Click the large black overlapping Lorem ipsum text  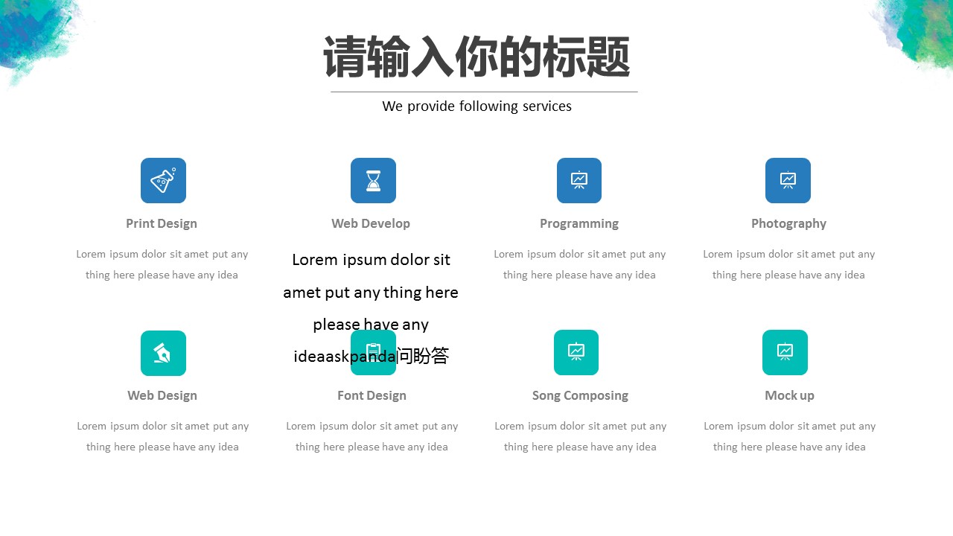point(371,308)
